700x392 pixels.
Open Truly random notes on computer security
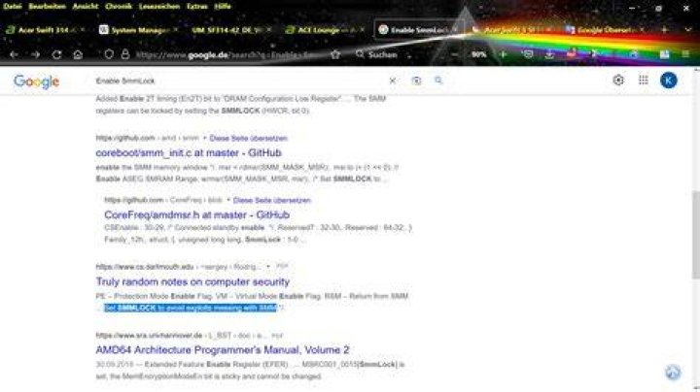pyautogui.click(x=192, y=281)
